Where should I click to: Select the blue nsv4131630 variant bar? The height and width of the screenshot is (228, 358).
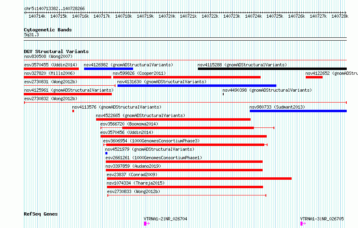coord(197,86)
